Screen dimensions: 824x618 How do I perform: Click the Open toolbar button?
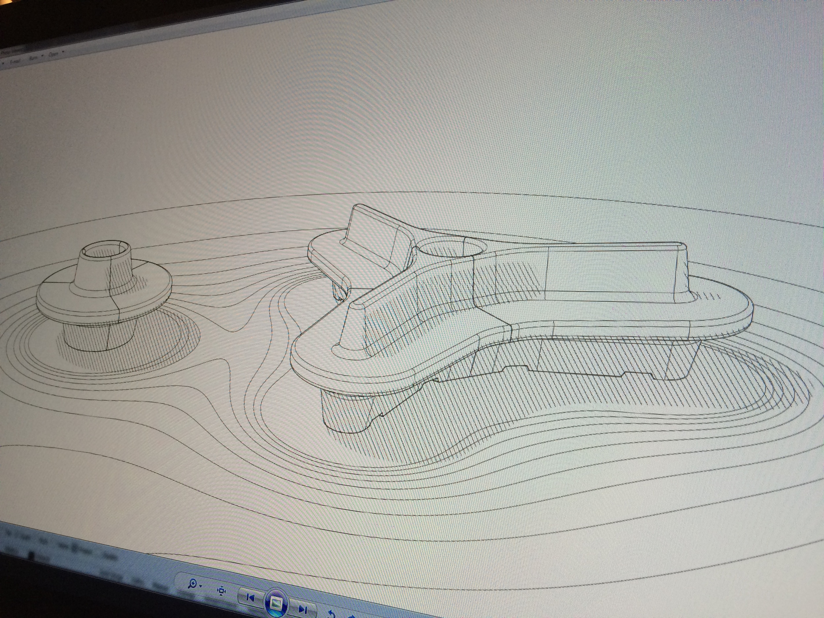point(53,54)
